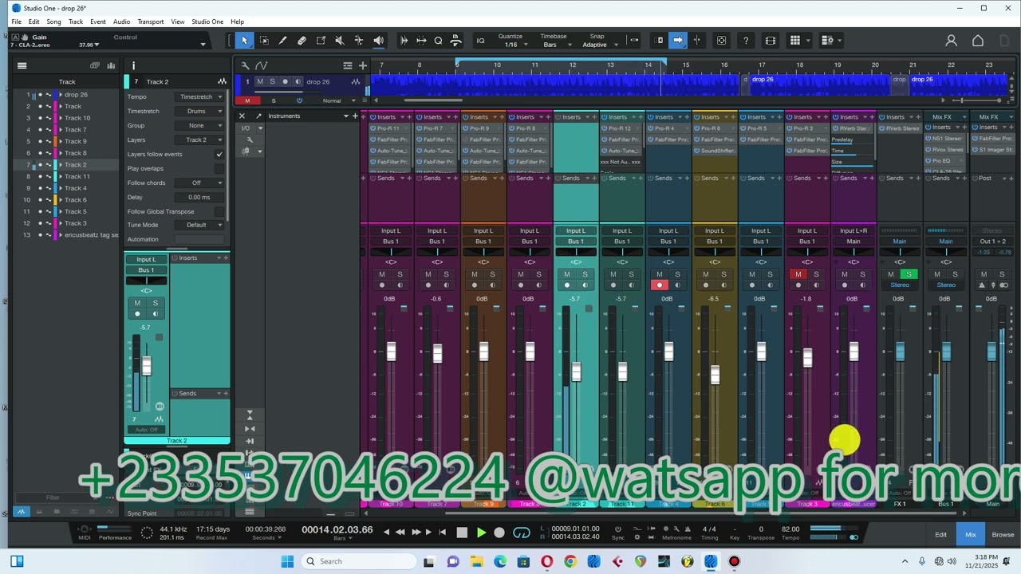Open the inspector info icon
The width and height of the screenshot is (1021, 574).
point(133,65)
